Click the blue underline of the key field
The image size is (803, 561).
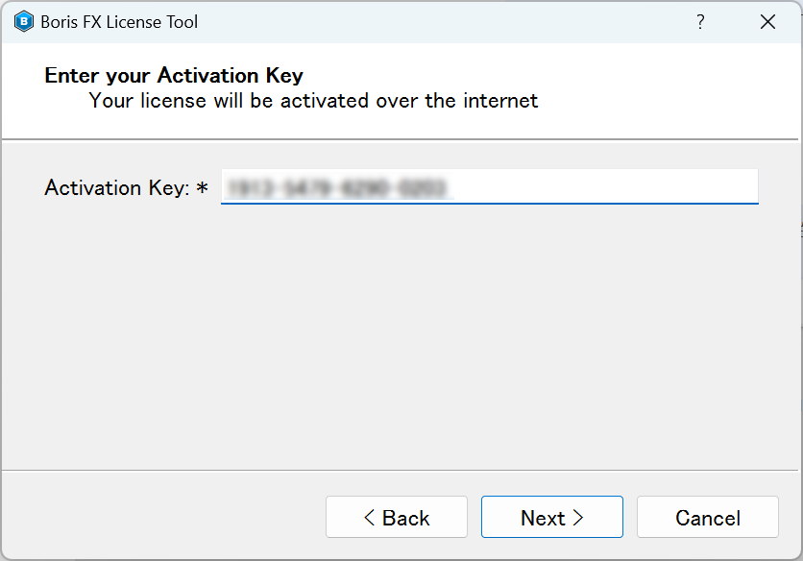coord(490,204)
